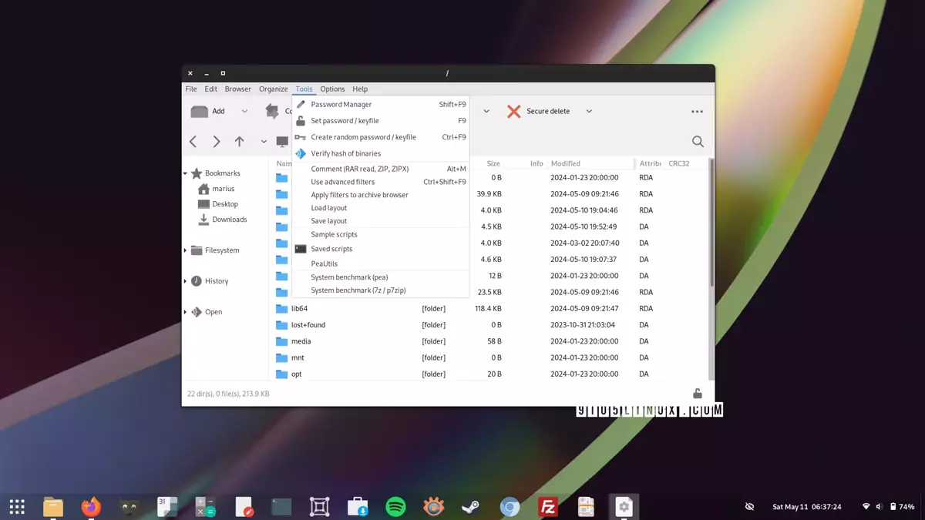
Task: Go forward with the right arrow
Action: click(217, 142)
